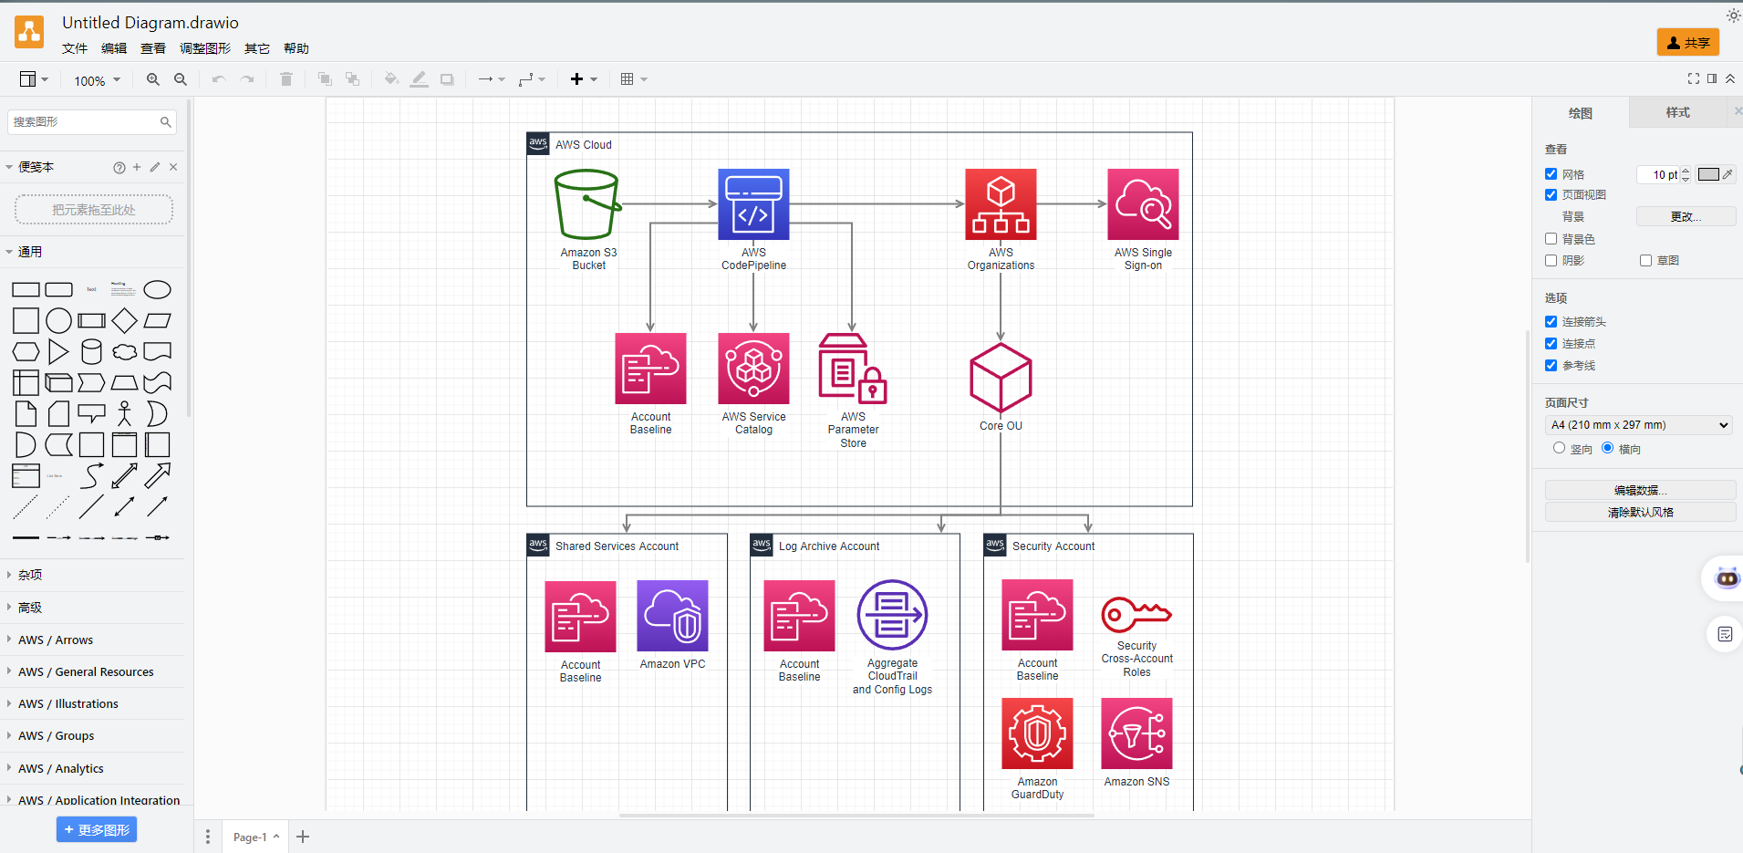Open the waypoints connector style dropdown

[532, 79]
